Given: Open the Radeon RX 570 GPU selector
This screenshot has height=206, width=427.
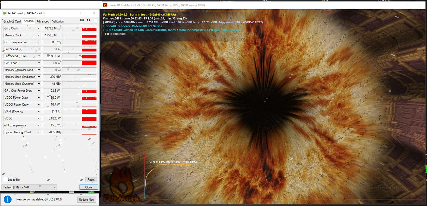Looking at the screenshot, I should [29, 187].
